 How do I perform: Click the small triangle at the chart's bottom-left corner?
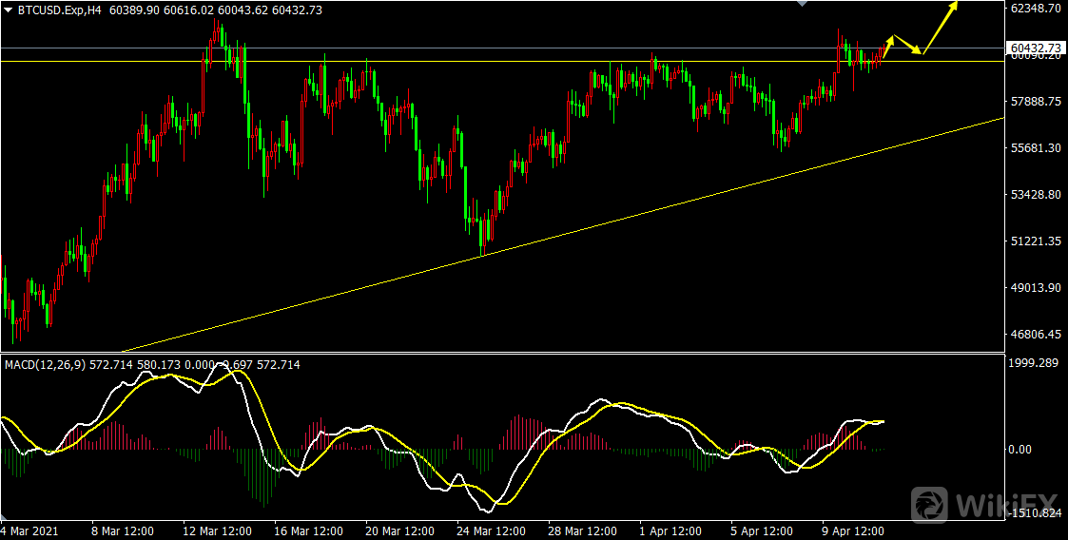[5, 515]
